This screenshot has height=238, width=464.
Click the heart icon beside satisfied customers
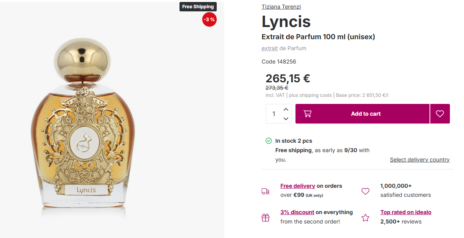[366, 191]
